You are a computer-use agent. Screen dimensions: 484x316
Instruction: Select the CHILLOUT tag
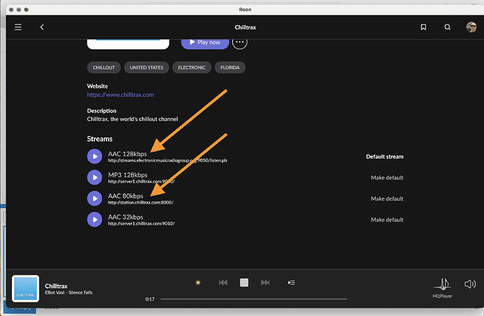(x=104, y=67)
